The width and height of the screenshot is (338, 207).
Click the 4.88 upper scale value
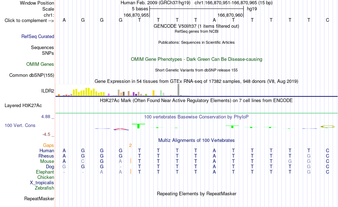46,117
